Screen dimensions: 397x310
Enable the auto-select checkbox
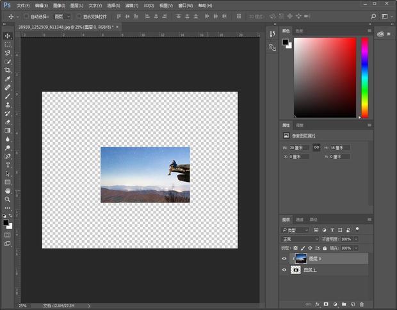(26, 16)
